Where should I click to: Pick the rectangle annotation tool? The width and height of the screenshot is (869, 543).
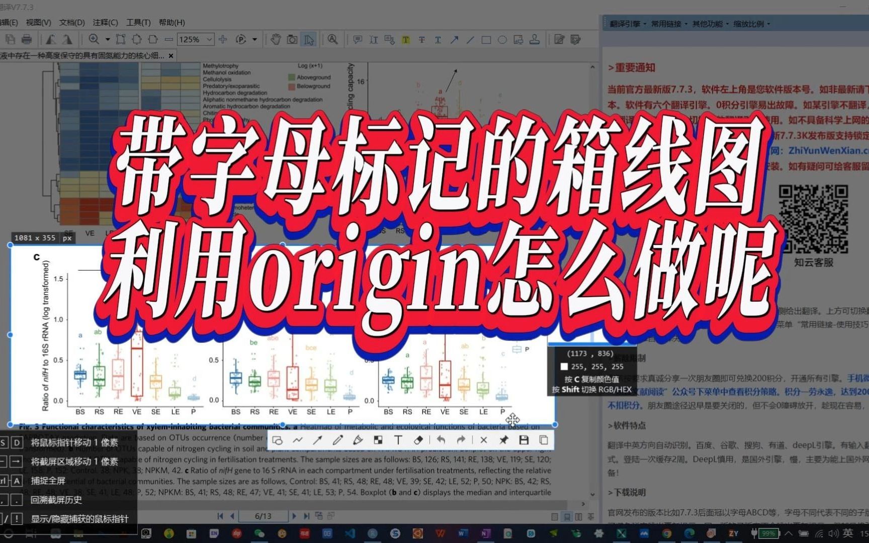[x=486, y=39]
